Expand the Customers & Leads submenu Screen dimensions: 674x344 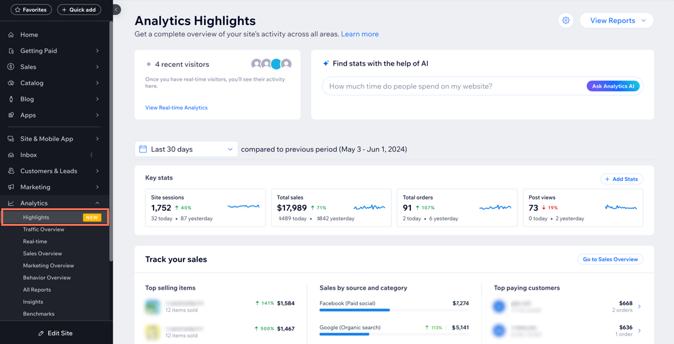[x=97, y=171]
